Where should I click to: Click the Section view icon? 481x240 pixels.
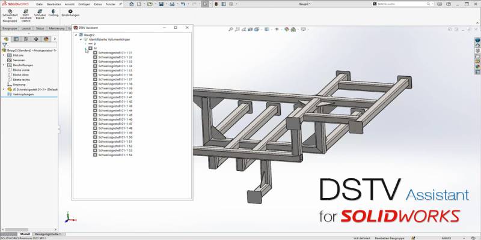coord(250,29)
